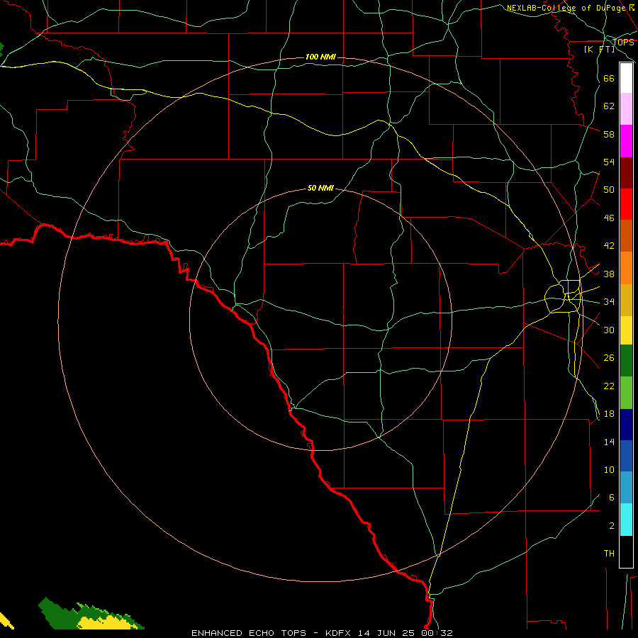Click the "50 NMI" range ring label
Viewport: 638px width, 638px height.
coord(320,188)
